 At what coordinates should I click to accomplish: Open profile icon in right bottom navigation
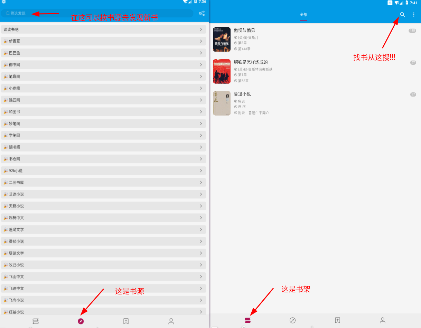[x=382, y=320]
